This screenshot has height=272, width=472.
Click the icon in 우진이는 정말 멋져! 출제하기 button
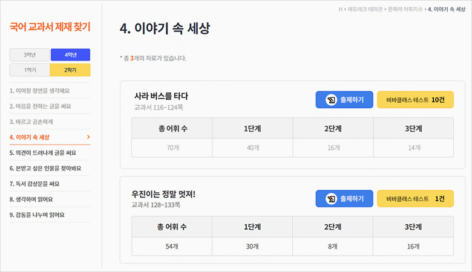[331, 199]
